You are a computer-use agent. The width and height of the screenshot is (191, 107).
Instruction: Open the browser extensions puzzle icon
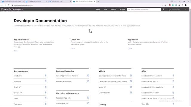pos(179,5)
